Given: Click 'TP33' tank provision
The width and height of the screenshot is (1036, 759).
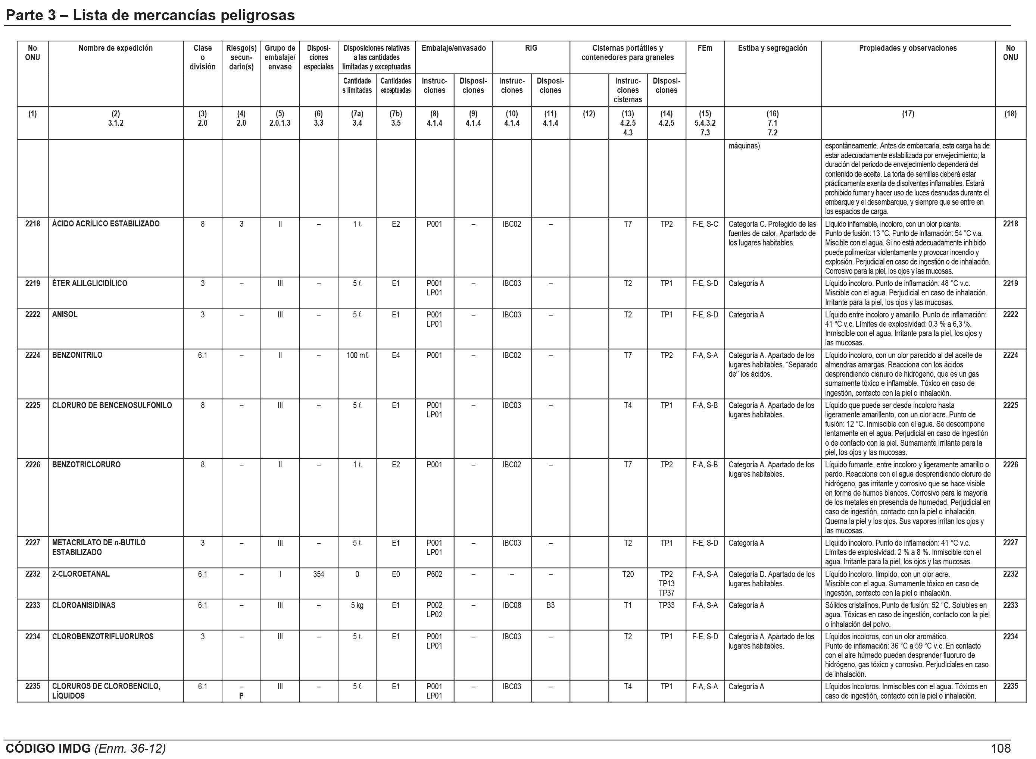Looking at the screenshot, I should click(667, 606).
